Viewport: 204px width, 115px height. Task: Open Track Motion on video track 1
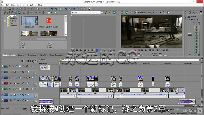tap(20, 66)
